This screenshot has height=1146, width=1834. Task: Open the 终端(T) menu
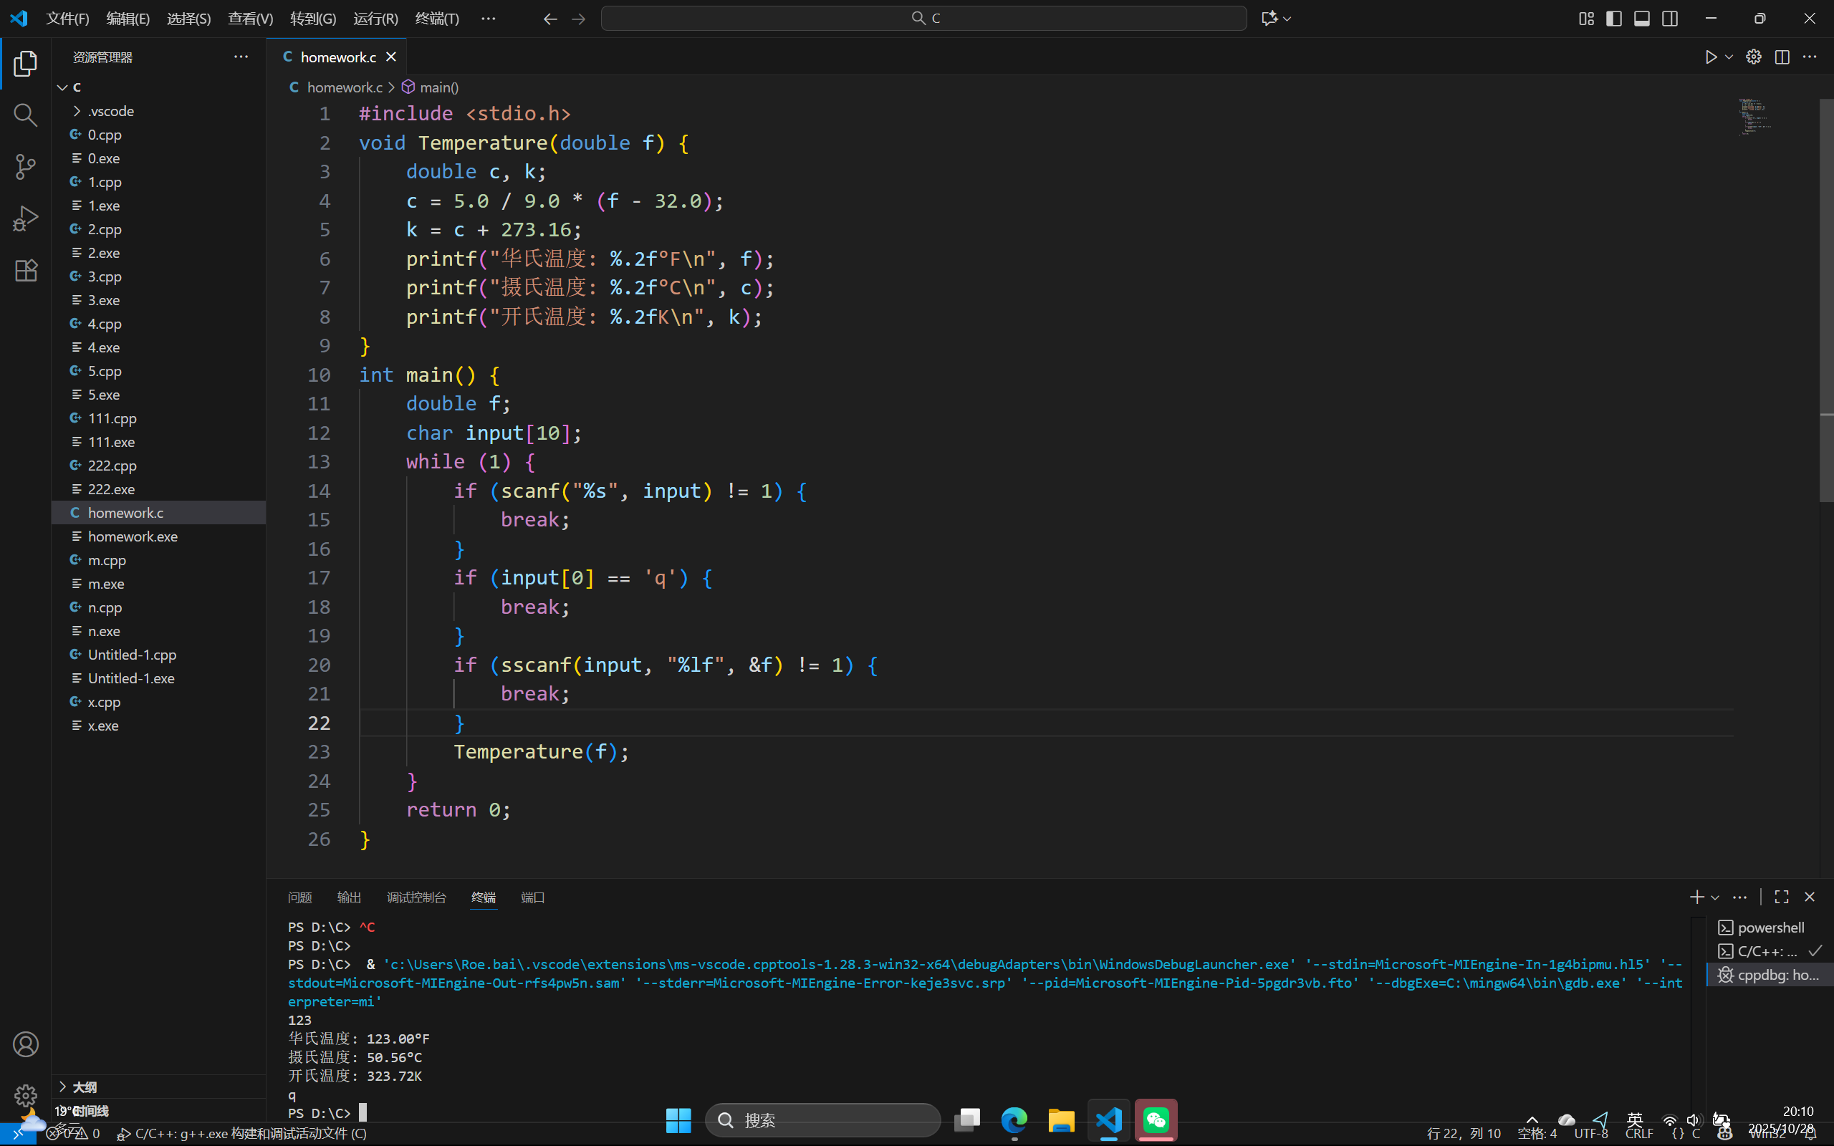click(x=436, y=18)
